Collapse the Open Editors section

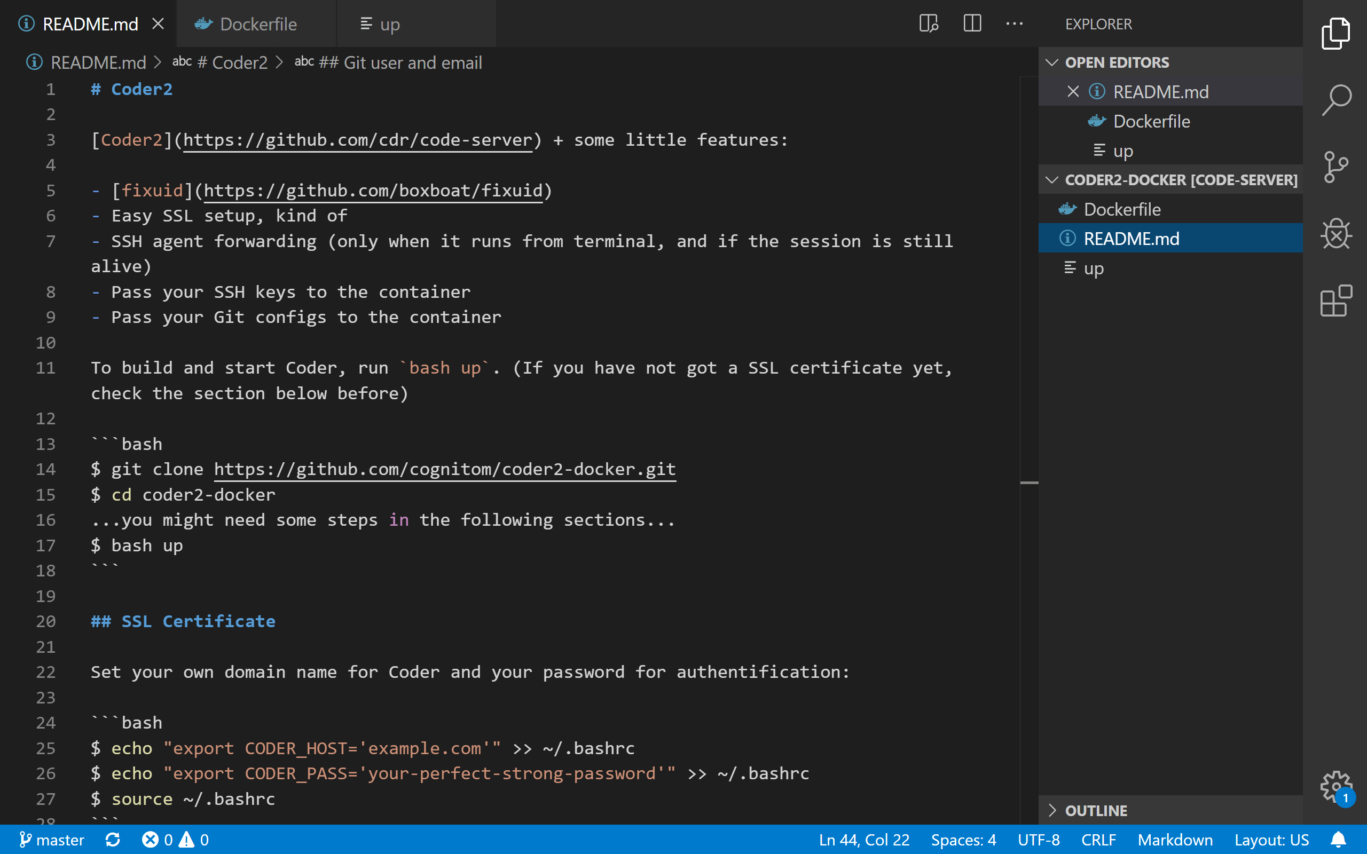click(x=1170, y=62)
